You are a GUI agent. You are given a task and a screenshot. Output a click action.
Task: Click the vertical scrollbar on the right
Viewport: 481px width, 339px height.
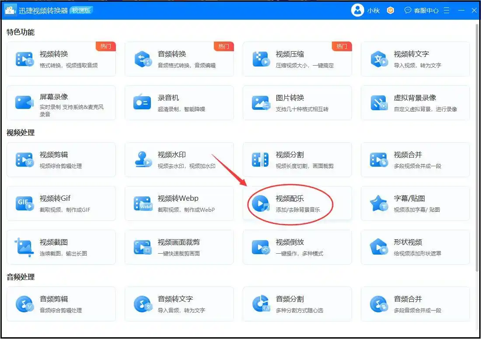477,144
